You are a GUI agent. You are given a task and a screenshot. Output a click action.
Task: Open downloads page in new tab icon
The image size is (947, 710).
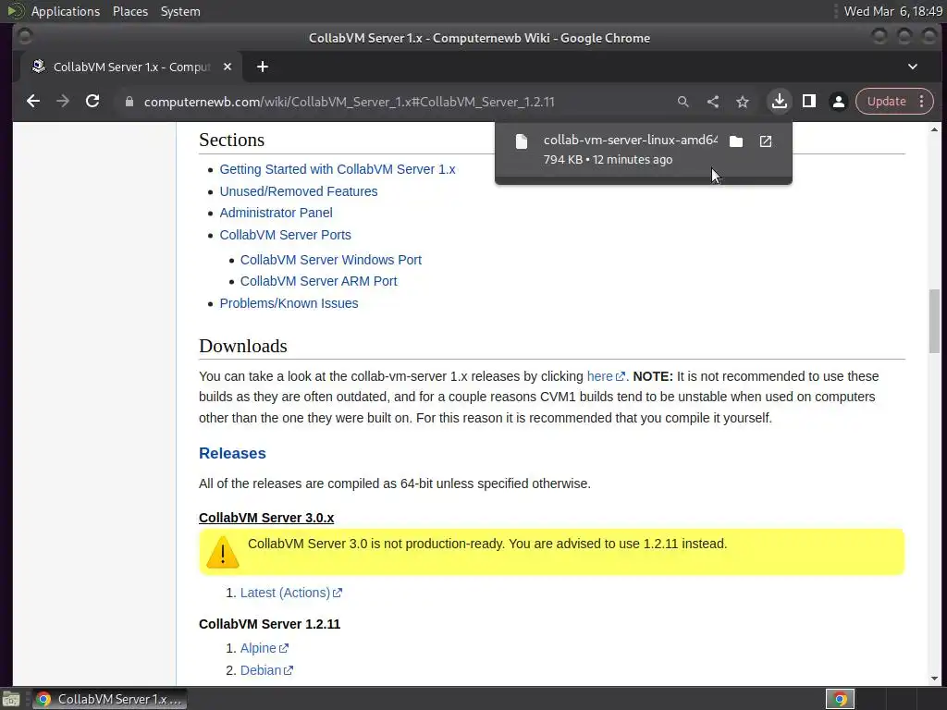click(x=766, y=141)
